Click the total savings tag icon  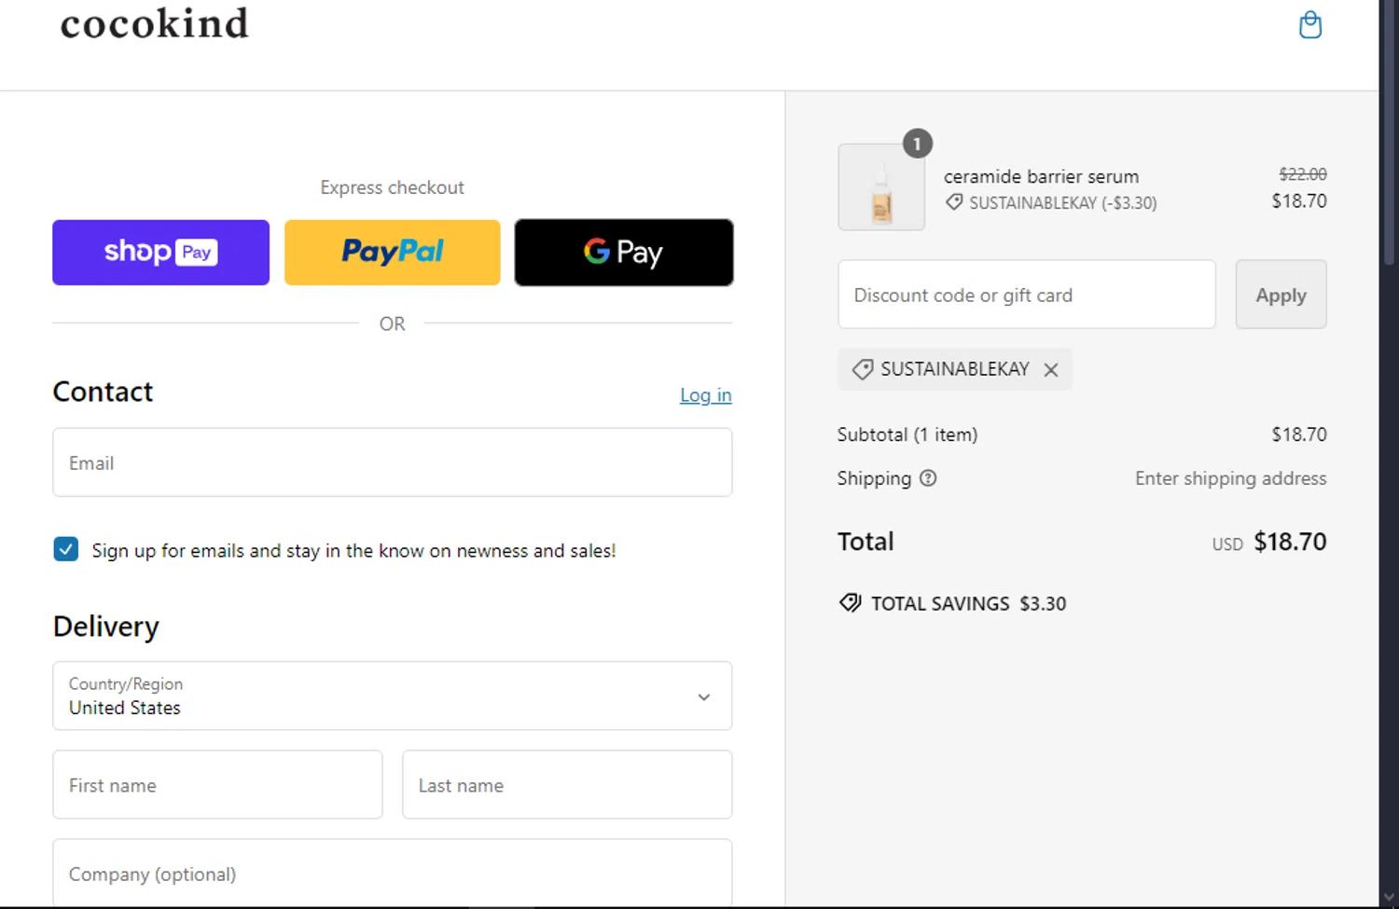coord(850,603)
